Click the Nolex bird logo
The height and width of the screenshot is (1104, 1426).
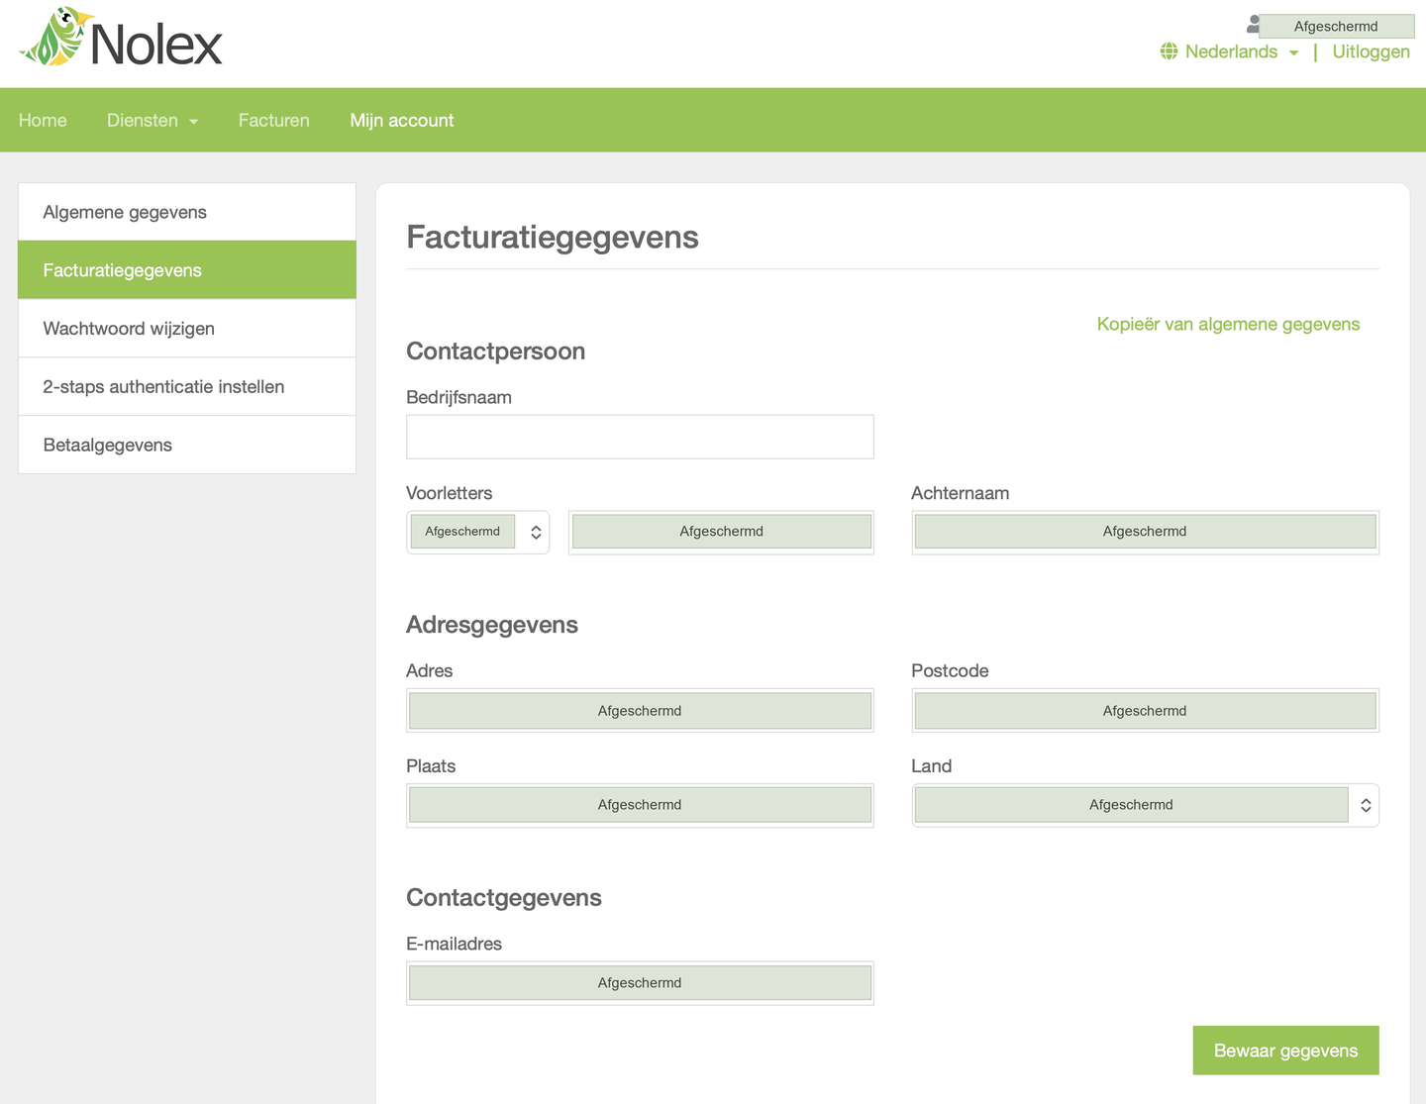(x=121, y=39)
